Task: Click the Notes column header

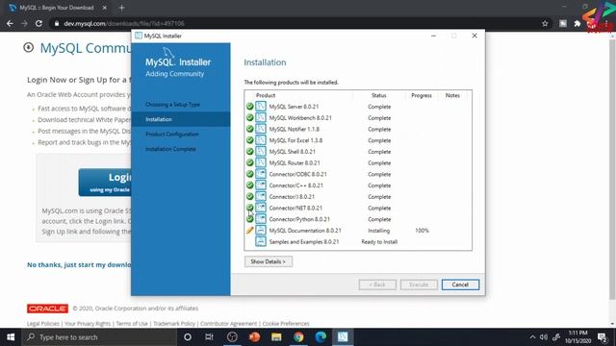Action: (452, 95)
